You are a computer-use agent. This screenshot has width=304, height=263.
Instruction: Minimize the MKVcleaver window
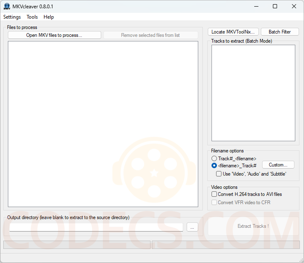tap(256, 6)
